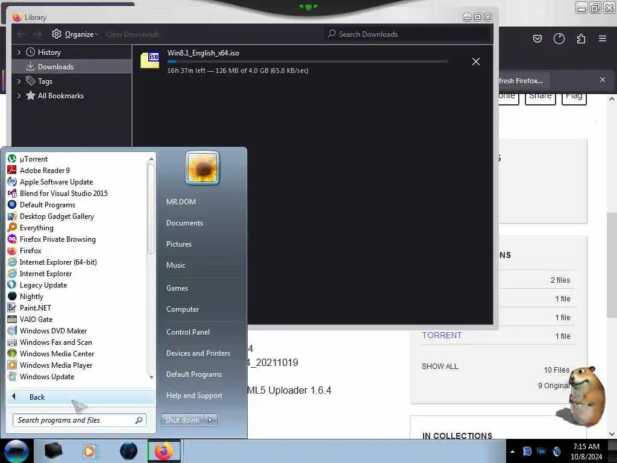Launch Blend for Visual Studio 2015
Screen dimensions: 617x463
[x=63, y=193]
